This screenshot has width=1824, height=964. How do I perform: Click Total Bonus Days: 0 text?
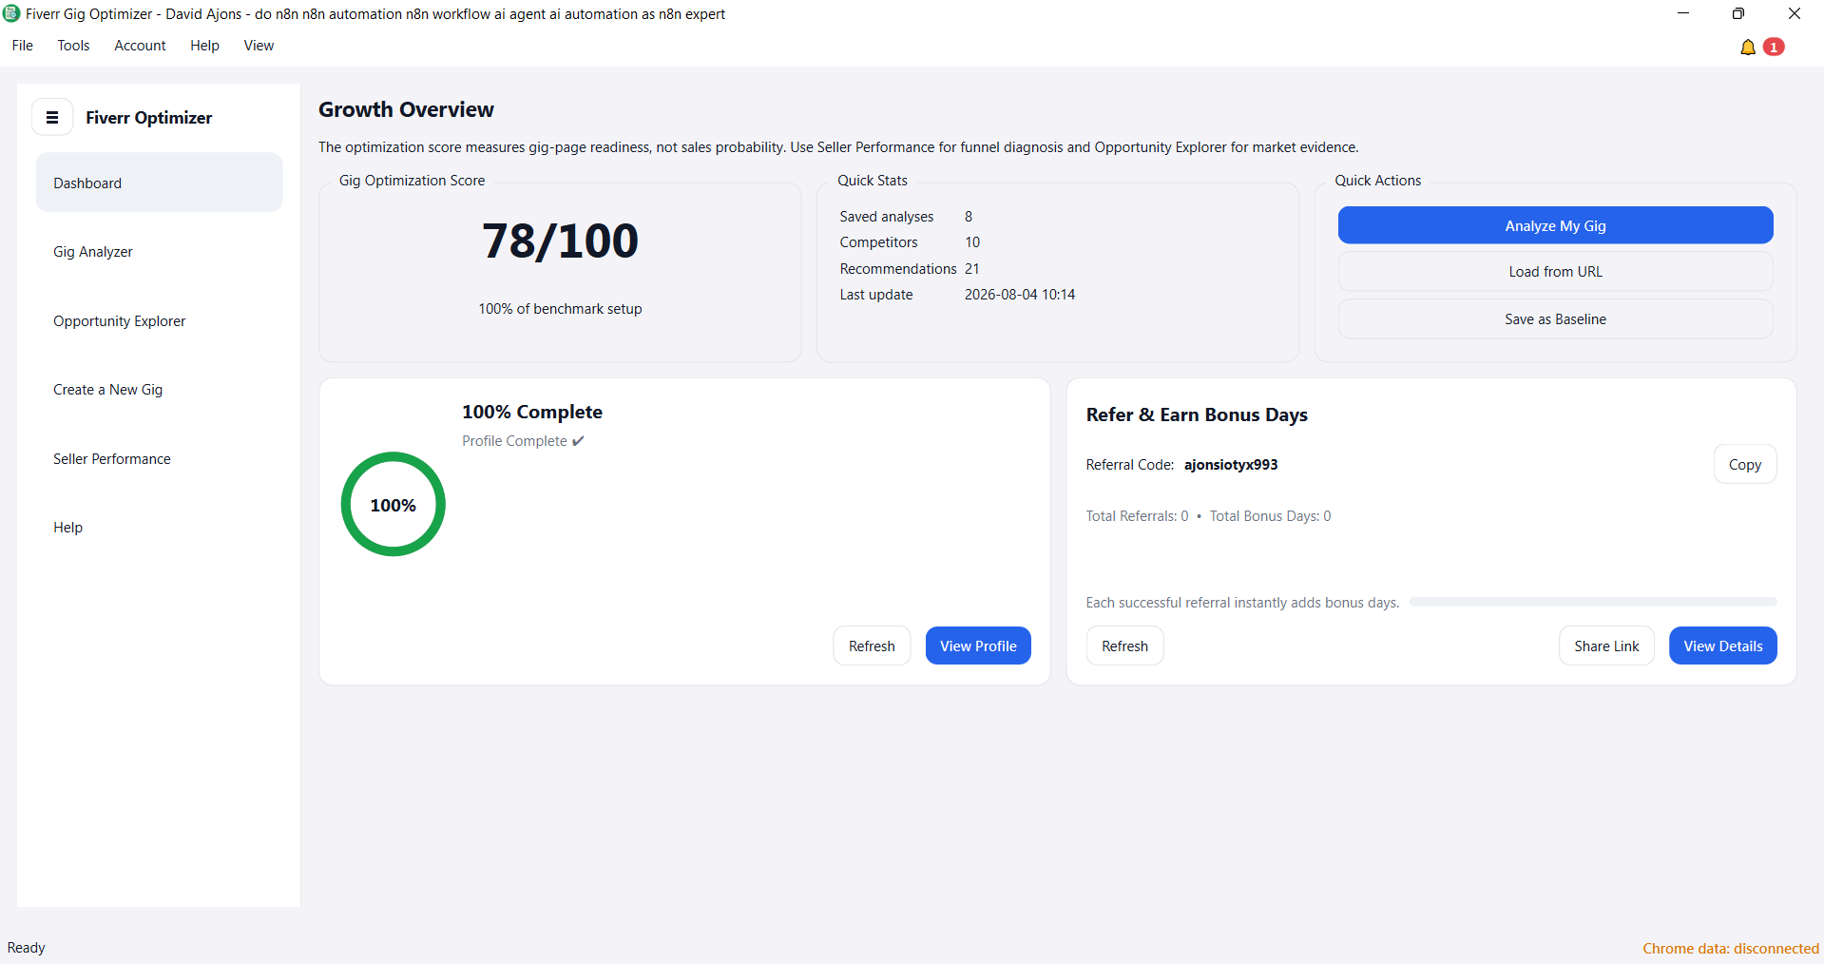[1270, 516]
